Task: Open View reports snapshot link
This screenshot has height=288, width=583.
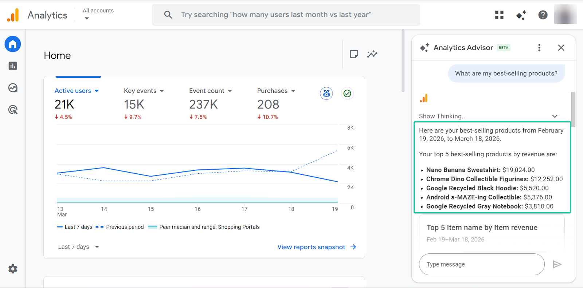Action: tap(311, 247)
